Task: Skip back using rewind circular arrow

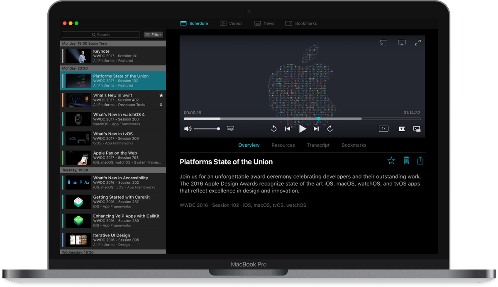Action: [x=274, y=129]
